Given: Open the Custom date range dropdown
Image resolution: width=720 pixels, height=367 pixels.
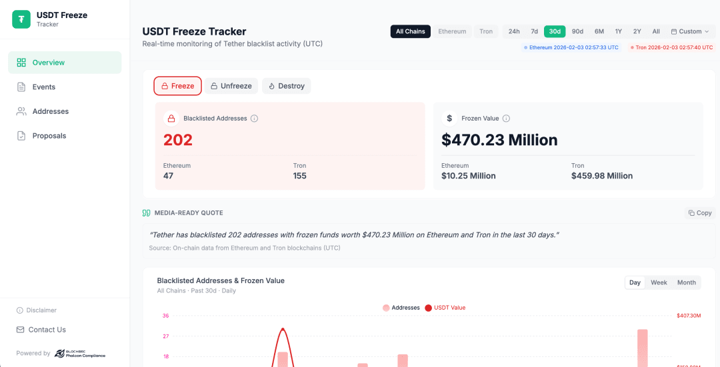Looking at the screenshot, I should (x=690, y=31).
